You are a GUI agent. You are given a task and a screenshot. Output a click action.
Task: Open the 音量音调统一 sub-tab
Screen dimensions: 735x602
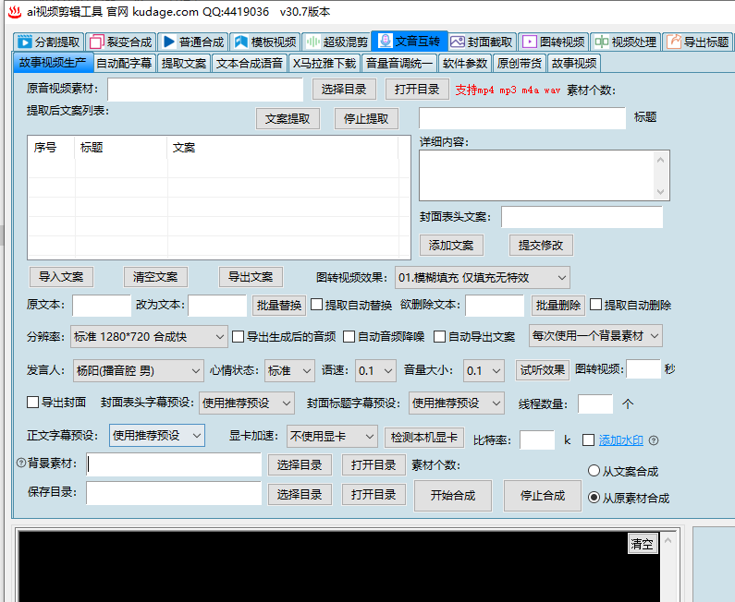pos(399,63)
